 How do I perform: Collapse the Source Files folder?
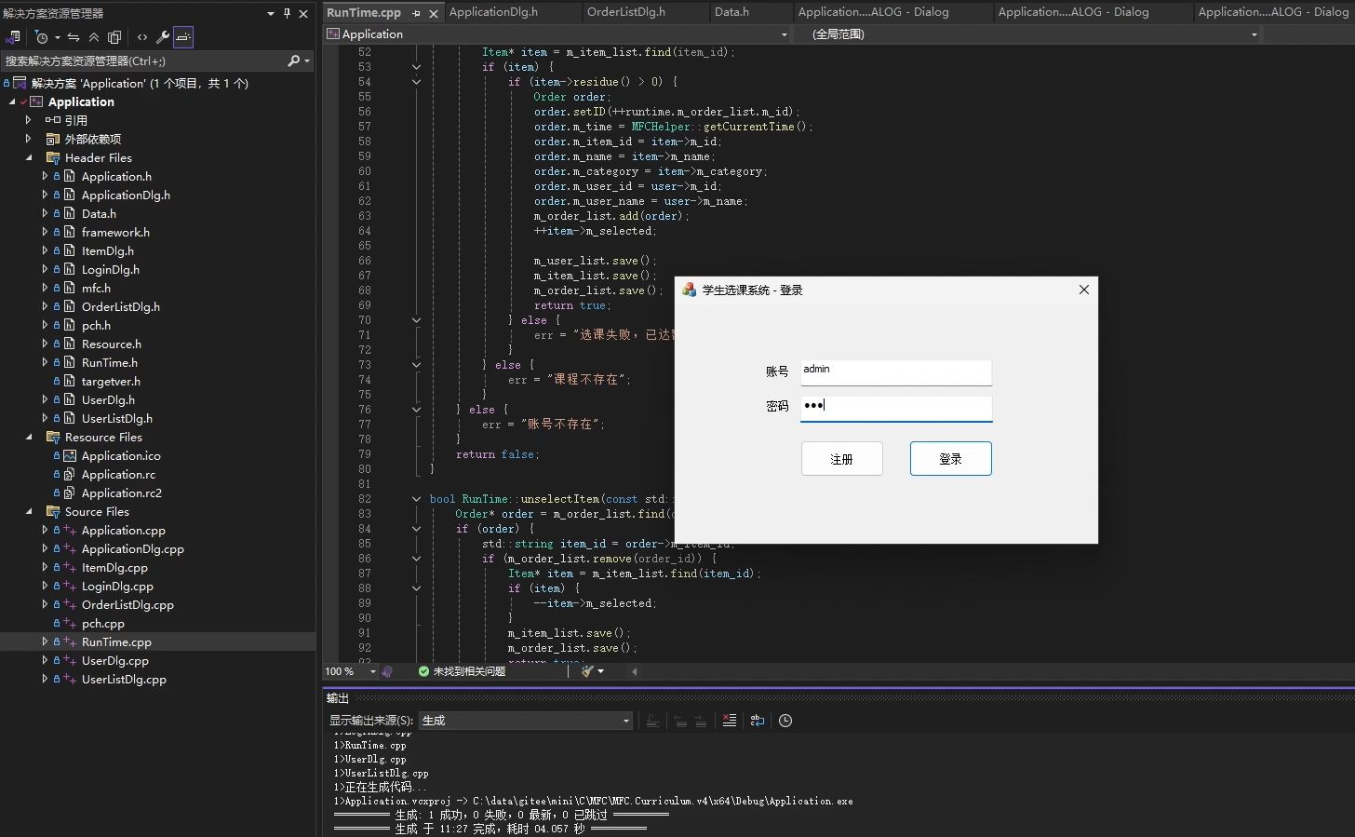tap(29, 512)
